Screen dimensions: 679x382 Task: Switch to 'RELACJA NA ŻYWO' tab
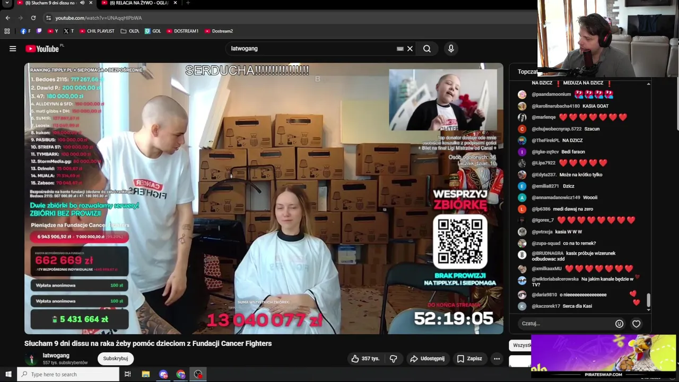[139, 3]
